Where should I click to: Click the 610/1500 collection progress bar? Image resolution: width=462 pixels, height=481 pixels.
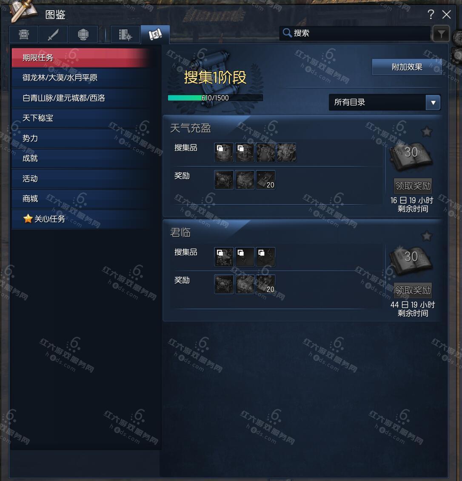pos(215,98)
